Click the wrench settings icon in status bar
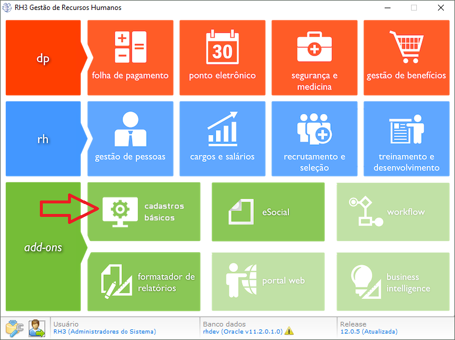Viewport: 455px width, 340px height. (x=14, y=328)
